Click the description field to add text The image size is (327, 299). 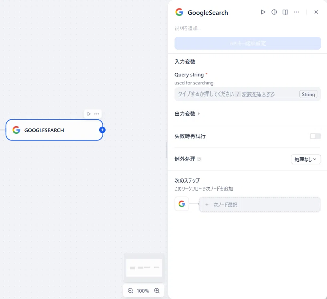187,28
